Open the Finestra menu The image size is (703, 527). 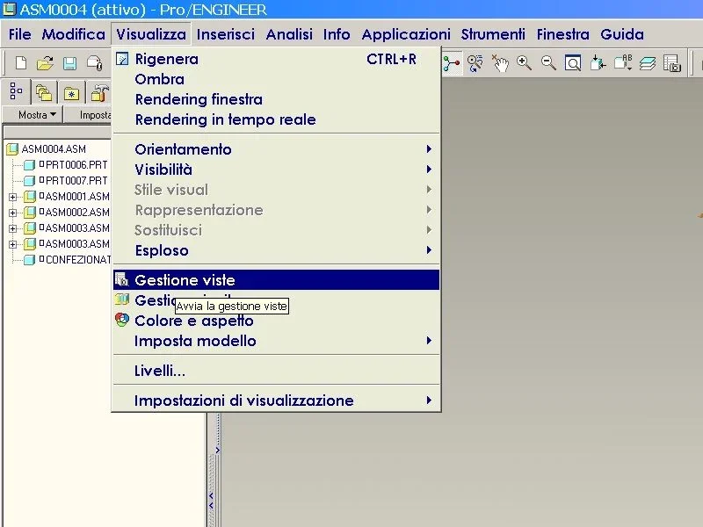pyautogui.click(x=563, y=34)
